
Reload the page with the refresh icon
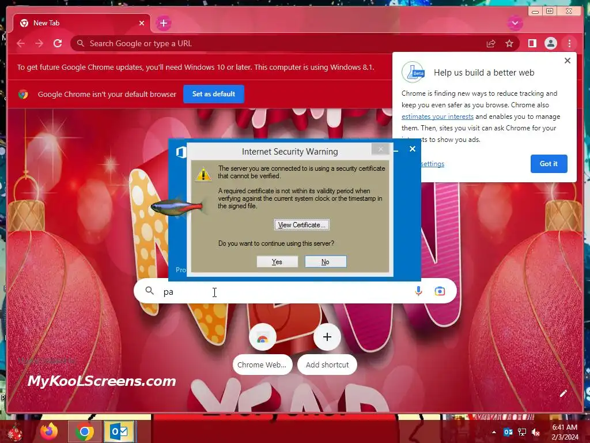click(x=58, y=43)
